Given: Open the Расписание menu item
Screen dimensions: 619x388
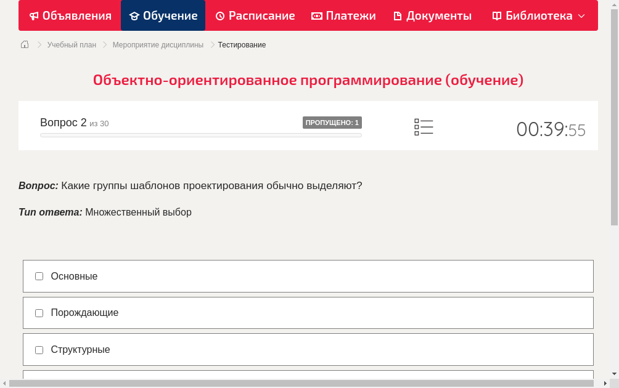Looking at the screenshot, I should pyautogui.click(x=255, y=15).
